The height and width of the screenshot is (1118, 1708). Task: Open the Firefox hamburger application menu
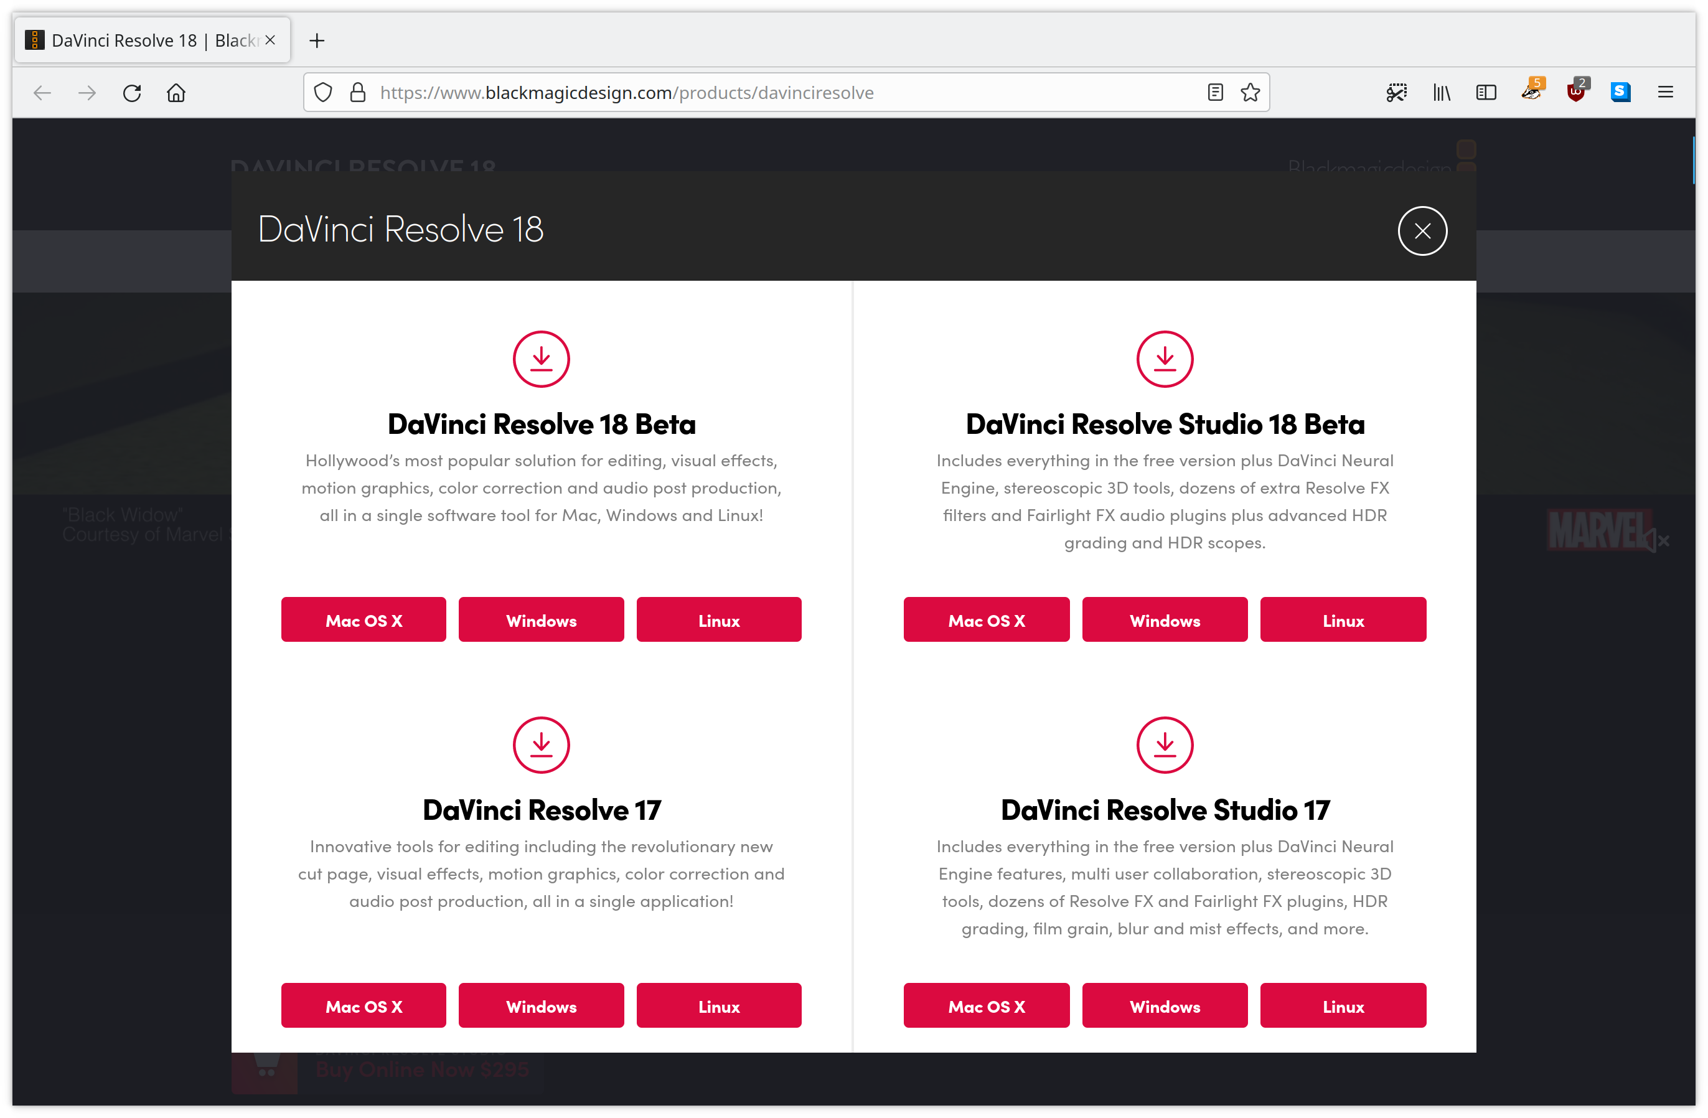coord(1666,93)
